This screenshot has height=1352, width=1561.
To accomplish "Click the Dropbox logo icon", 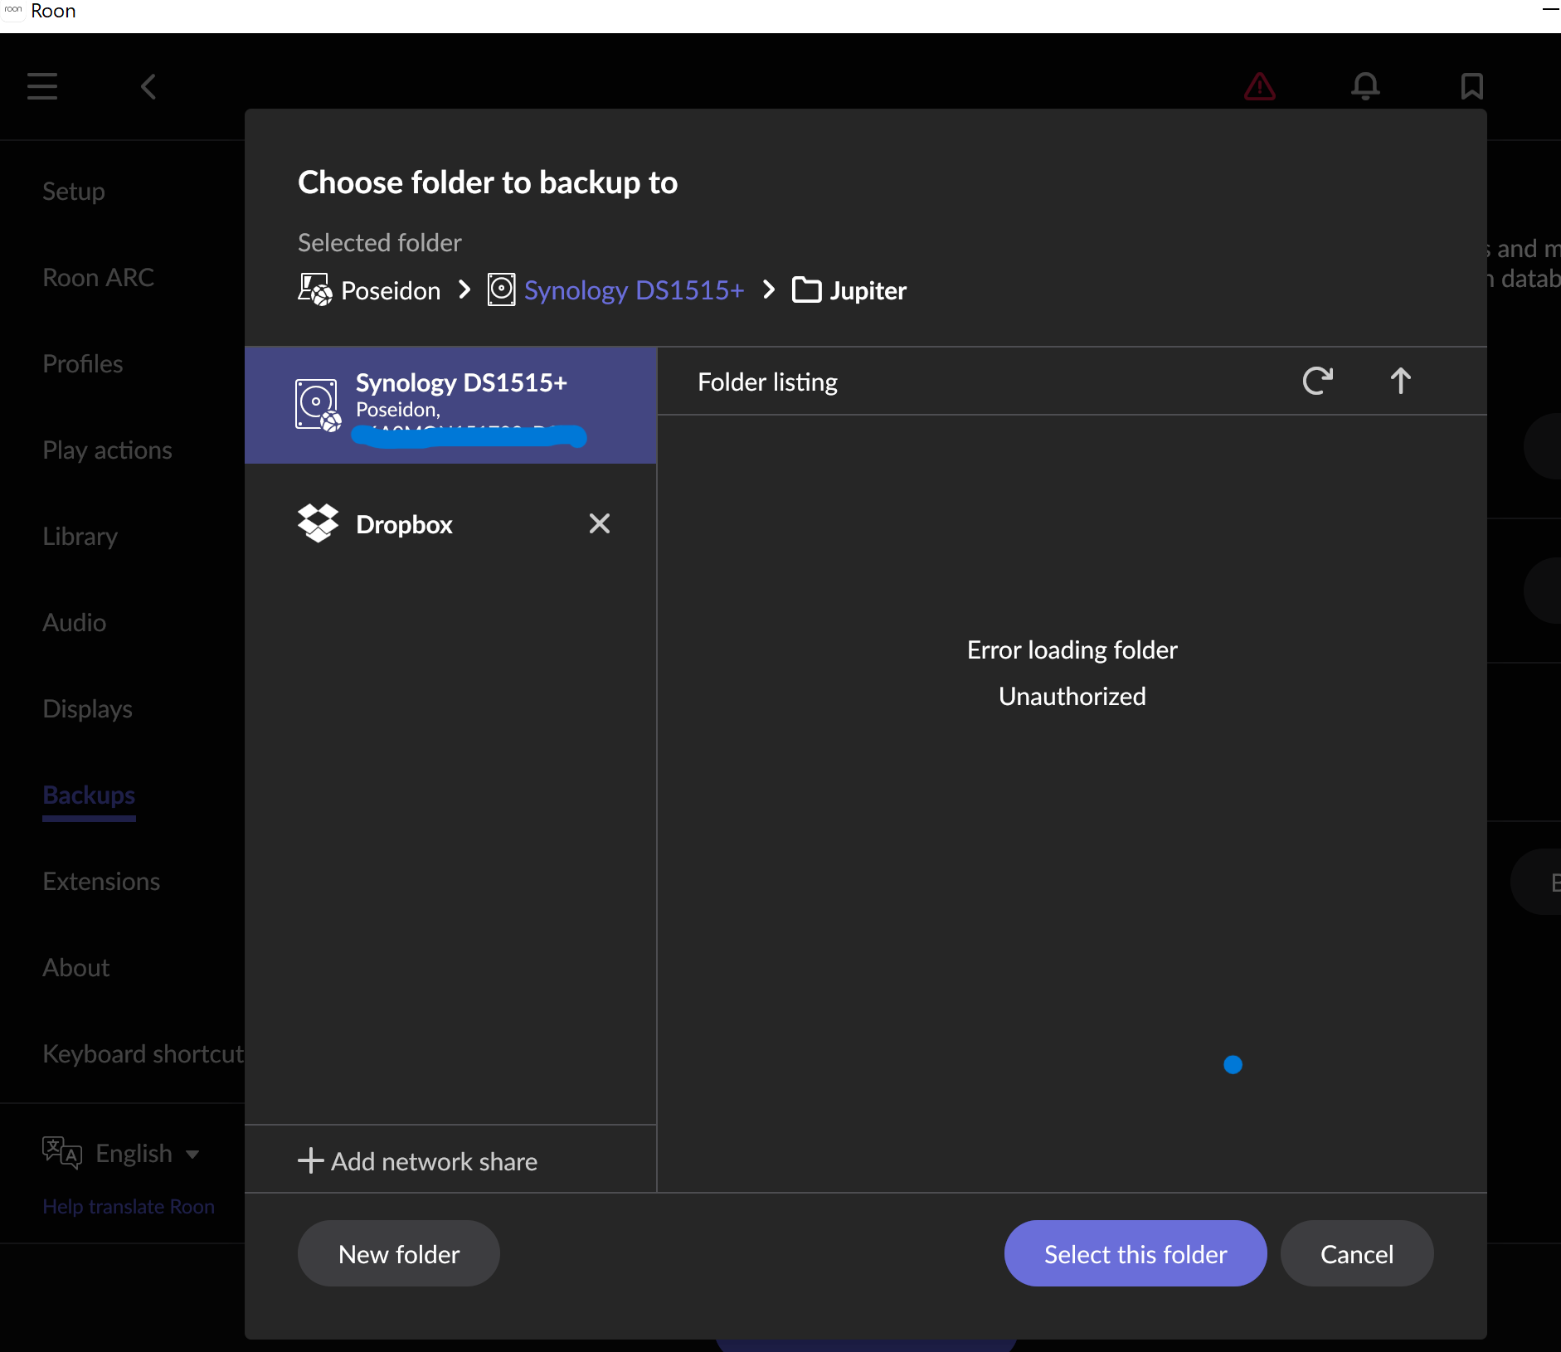I will tap(318, 523).
